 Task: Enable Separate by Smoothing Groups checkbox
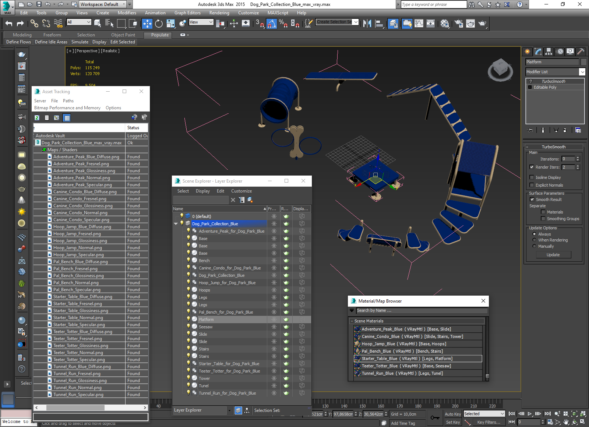click(543, 218)
